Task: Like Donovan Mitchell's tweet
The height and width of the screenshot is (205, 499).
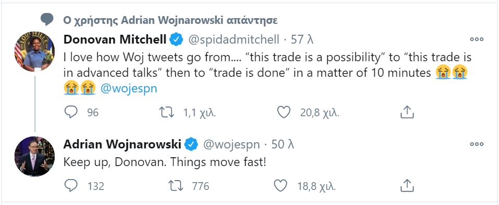Action: (x=284, y=112)
